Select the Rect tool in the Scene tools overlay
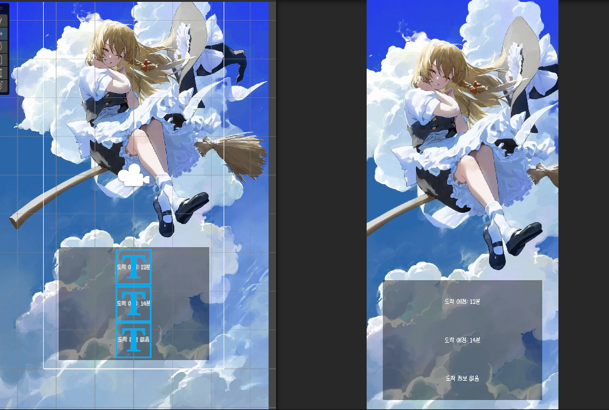The width and height of the screenshot is (609, 410). pos(3,73)
